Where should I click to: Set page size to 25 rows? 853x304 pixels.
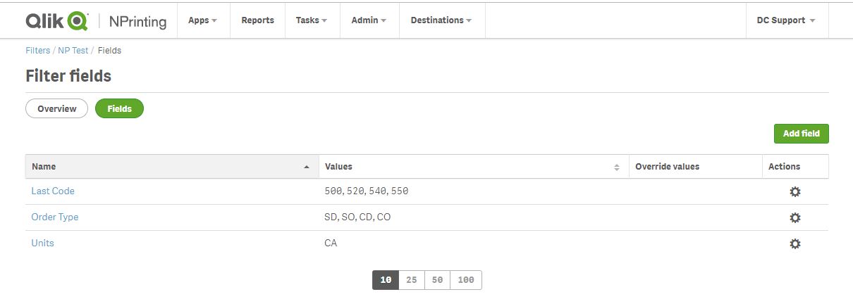[412, 280]
